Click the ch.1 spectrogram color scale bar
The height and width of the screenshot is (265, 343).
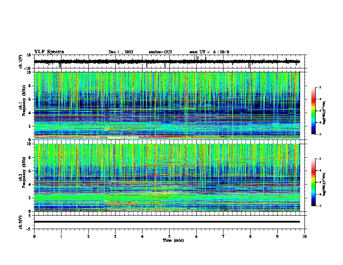(x=313, y=111)
